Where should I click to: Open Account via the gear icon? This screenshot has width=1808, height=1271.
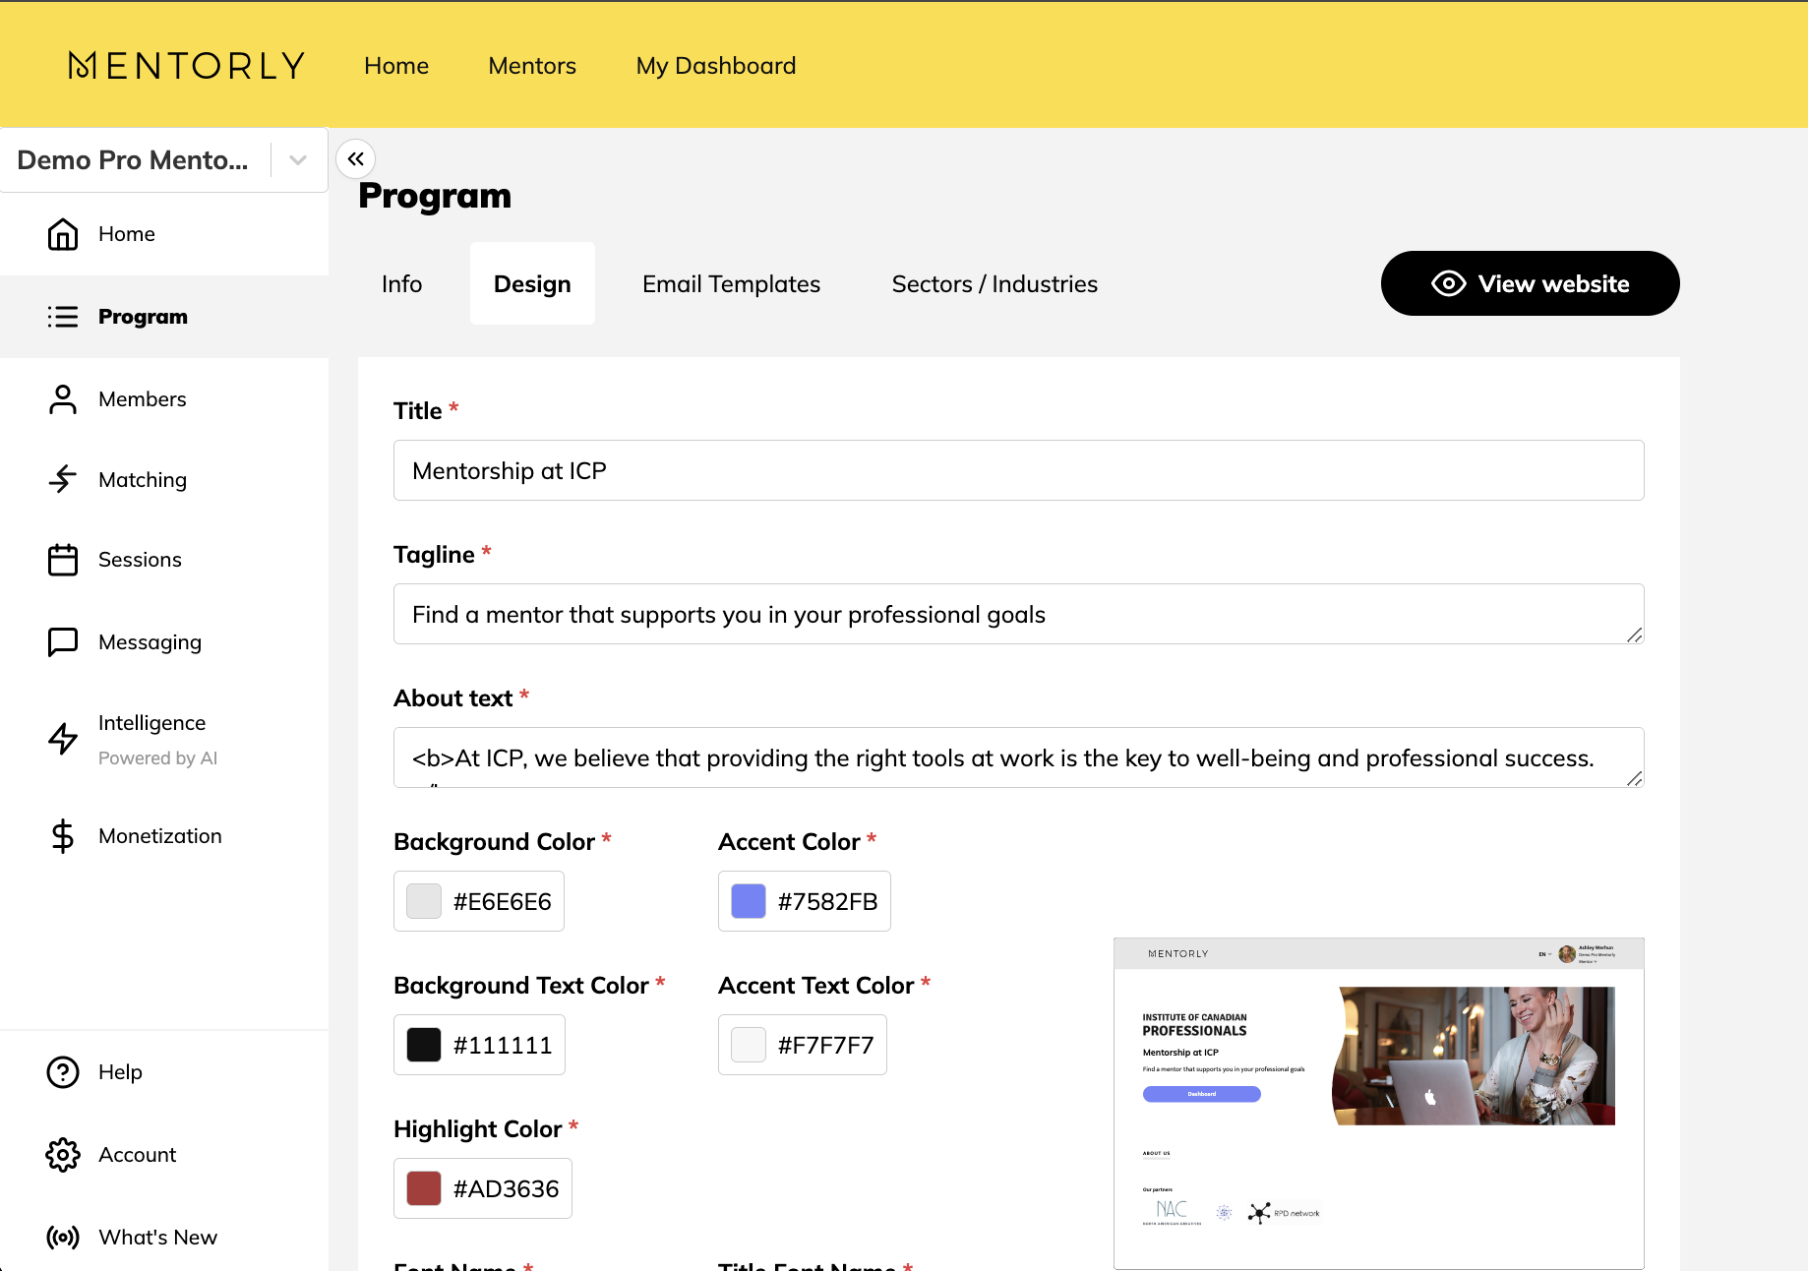63,1154
